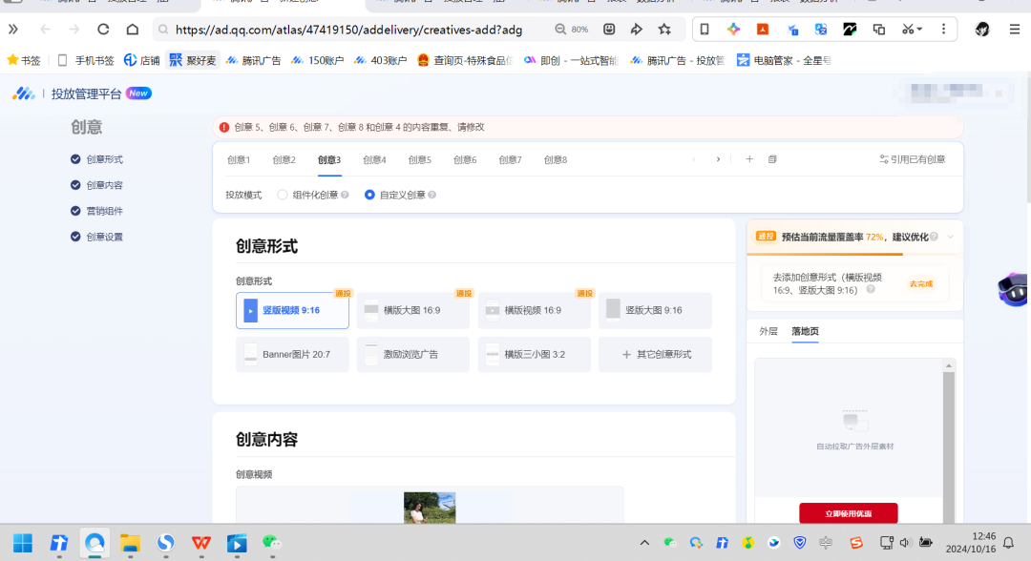The image size is (1031, 561).
Task: Click 引用已有创意 link
Action: pyautogui.click(x=912, y=159)
